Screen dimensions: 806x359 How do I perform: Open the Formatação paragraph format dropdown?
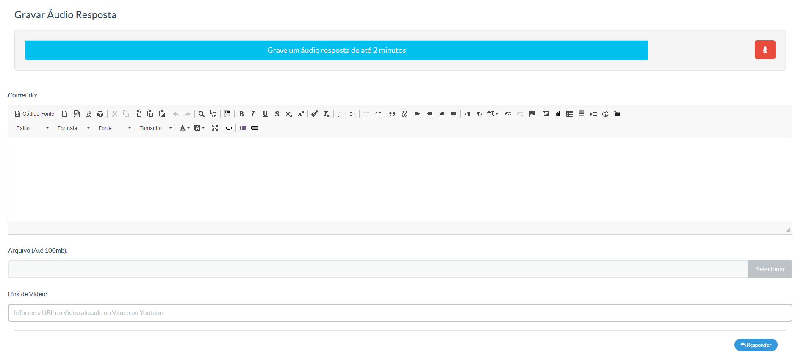pyautogui.click(x=73, y=128)
